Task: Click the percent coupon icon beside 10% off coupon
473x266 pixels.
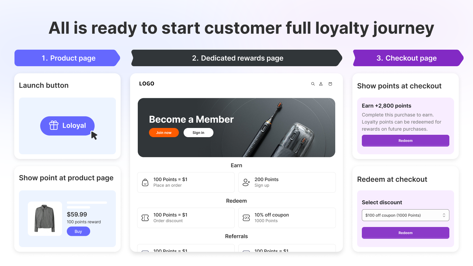Action: click(x=246, y=218)
